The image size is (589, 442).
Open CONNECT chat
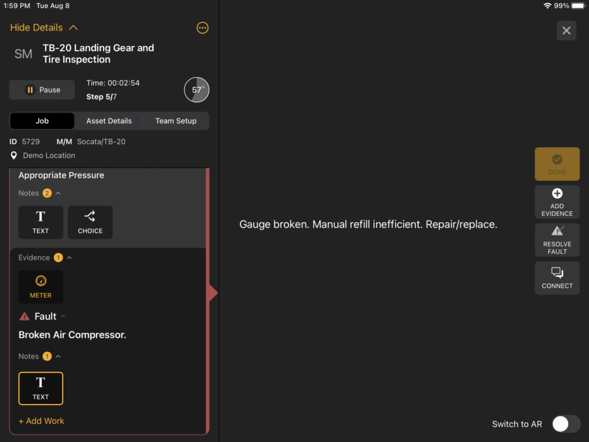pos(557,278)
